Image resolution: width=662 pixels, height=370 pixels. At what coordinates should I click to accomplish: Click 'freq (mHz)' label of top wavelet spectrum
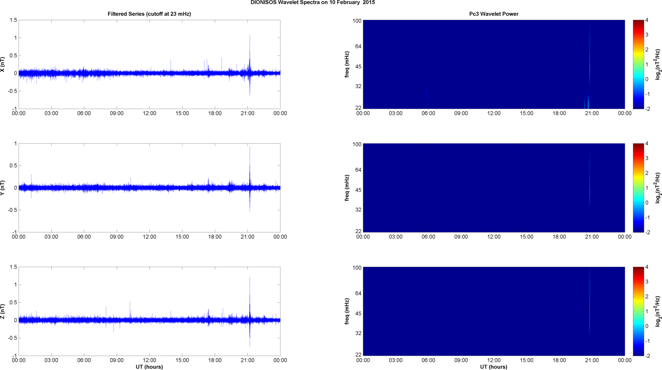347,65
